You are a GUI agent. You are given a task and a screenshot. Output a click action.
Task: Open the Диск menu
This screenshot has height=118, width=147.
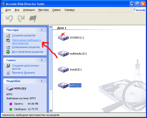pyautogui.click(x=8, y=10)
